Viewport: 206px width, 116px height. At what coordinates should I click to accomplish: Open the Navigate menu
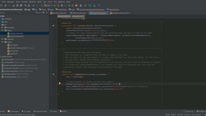pyautogui.click(x=11, y=2)
